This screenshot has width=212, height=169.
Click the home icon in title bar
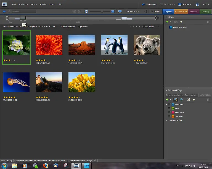coord(197,4)
